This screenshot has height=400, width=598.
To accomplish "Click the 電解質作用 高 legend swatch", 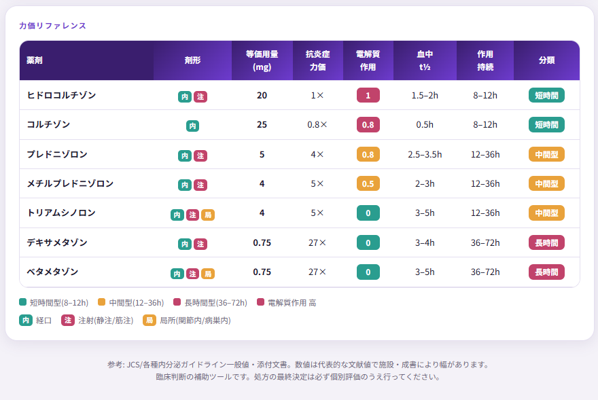I will click(x=260, y=302).
